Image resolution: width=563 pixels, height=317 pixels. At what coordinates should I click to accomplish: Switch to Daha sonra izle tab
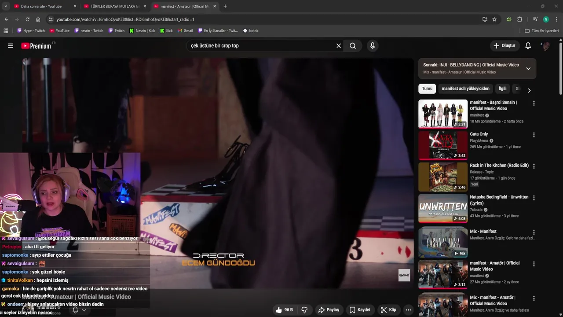tap(44, 6)
